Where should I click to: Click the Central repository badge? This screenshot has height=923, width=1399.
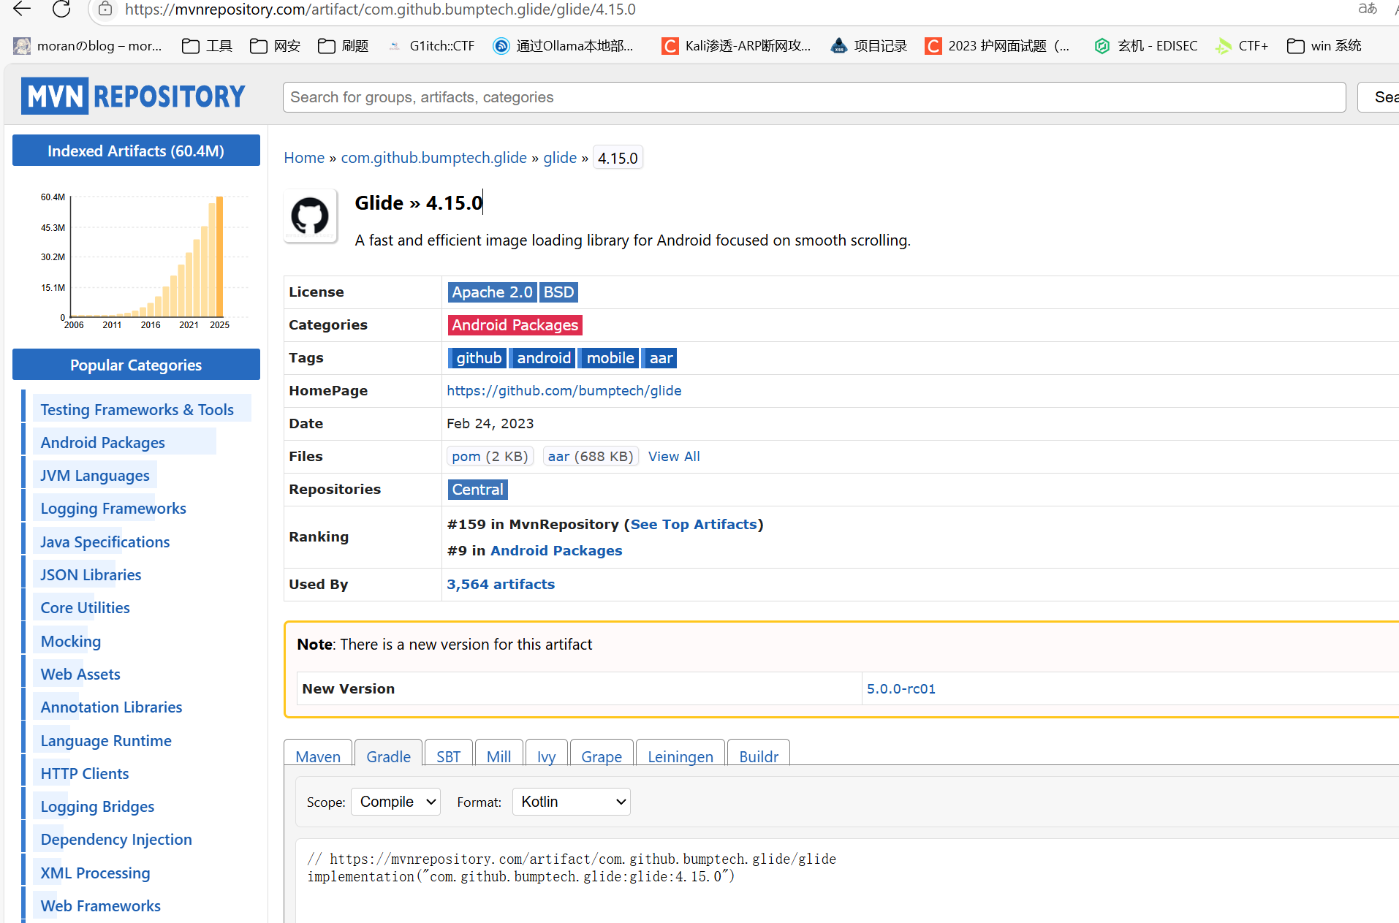(477, 490)
